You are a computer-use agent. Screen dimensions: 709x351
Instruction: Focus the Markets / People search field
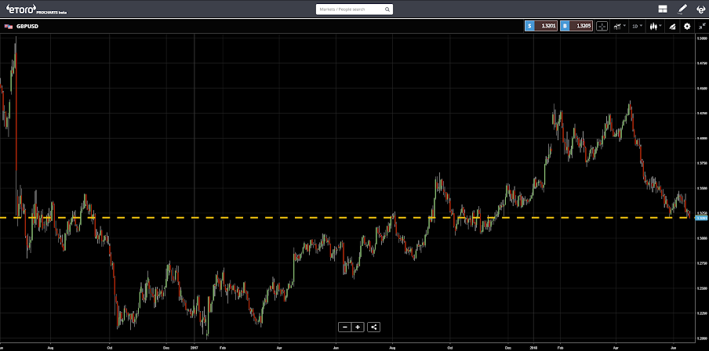(x=354, y=9)
